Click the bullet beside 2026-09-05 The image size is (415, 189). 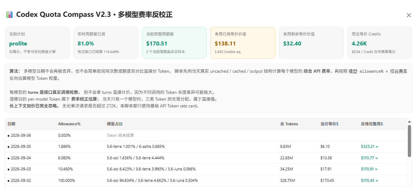[x=9, y=147]
